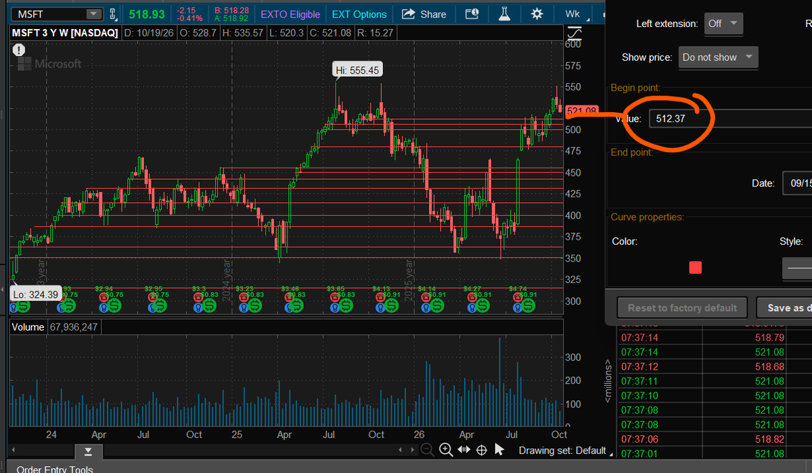The width and height of the screenshot is (812, 473).
Task: Open the Wk timeframe selector
Action: tap(573, 14)
